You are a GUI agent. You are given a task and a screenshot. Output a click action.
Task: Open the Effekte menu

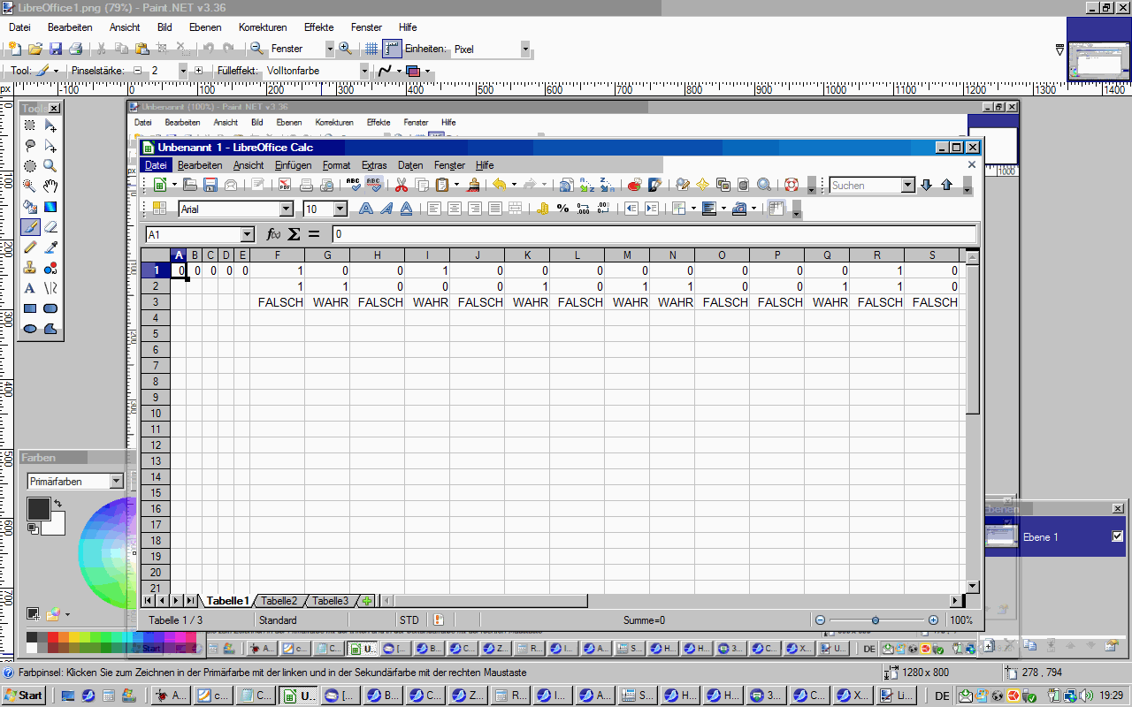[x=318, y=27]
